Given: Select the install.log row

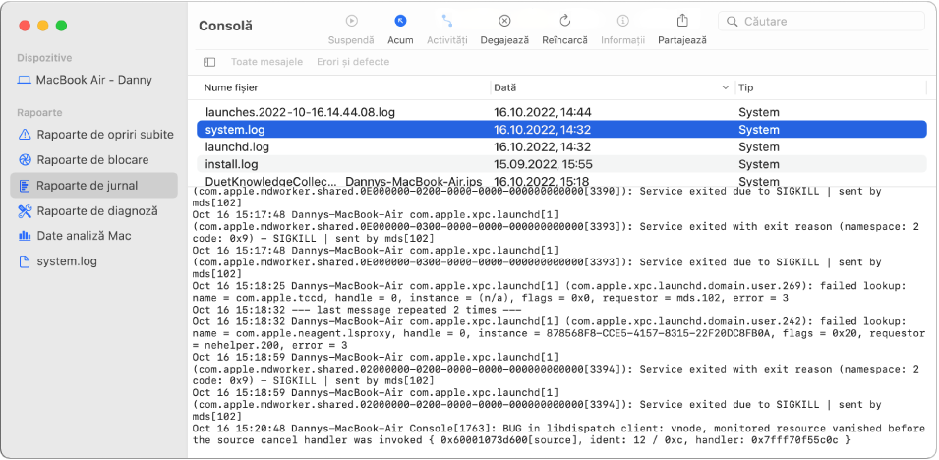Looking at the screenshot, I should [x=561, y=164].
